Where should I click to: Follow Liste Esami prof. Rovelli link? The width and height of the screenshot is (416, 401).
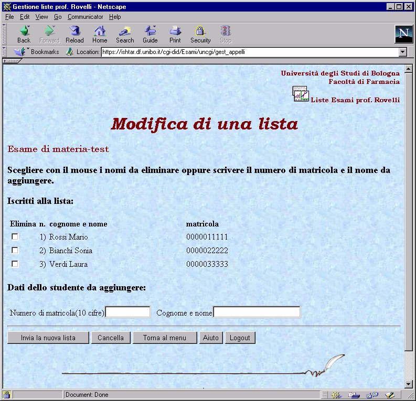pos(355,100)
